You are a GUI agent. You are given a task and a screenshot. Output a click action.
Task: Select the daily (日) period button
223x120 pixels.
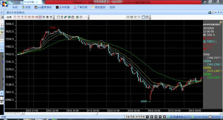pyautogui.click(x=44, y=17)
